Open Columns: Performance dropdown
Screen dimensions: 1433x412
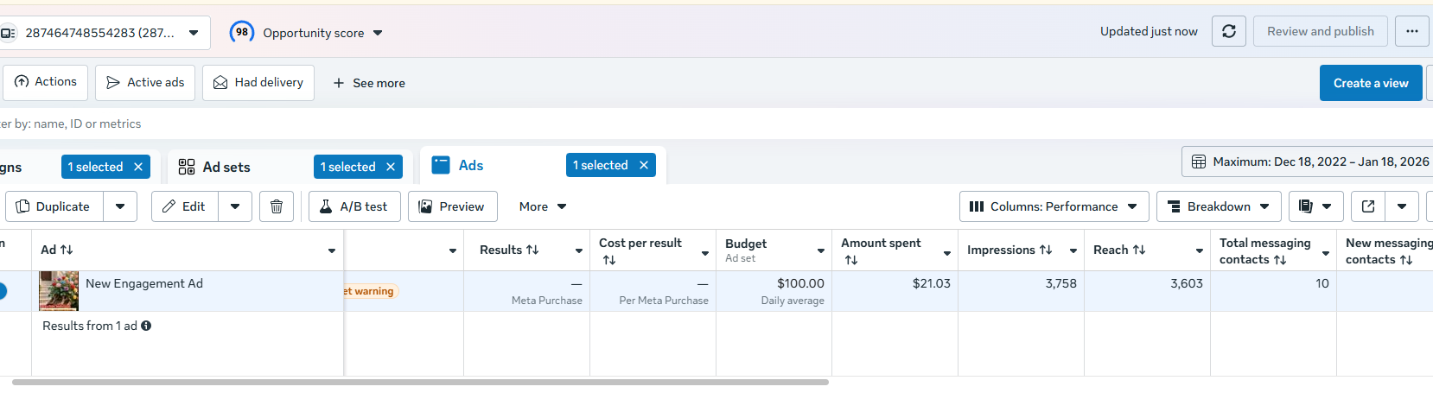point(1054,206)
